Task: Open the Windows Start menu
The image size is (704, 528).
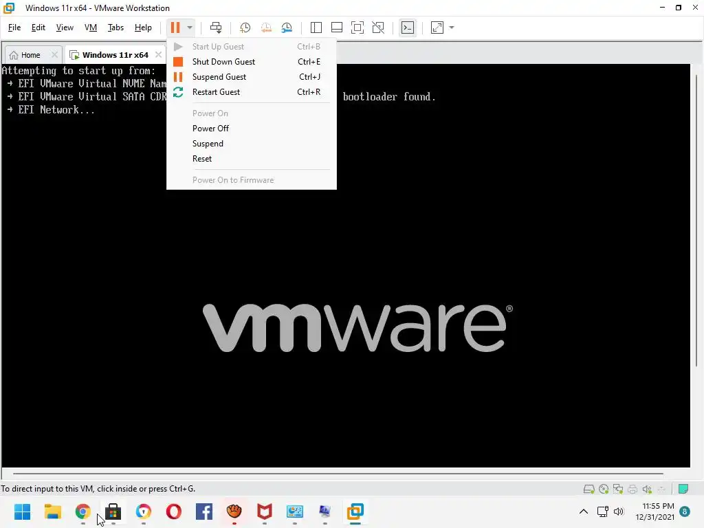Action: click(23, 511)
